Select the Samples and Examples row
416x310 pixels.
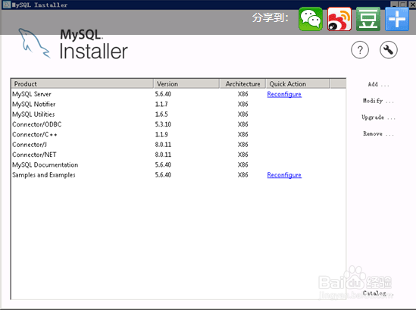click(x=178, y=174)
